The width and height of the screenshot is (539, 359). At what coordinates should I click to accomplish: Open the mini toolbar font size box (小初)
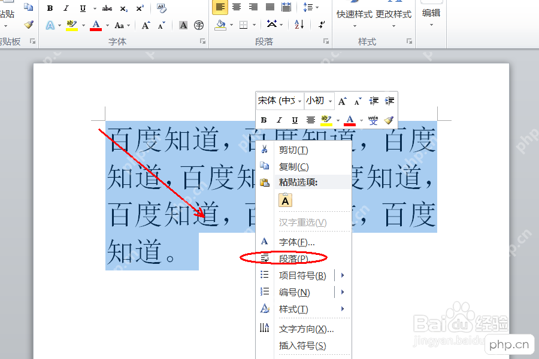[319, 101]
